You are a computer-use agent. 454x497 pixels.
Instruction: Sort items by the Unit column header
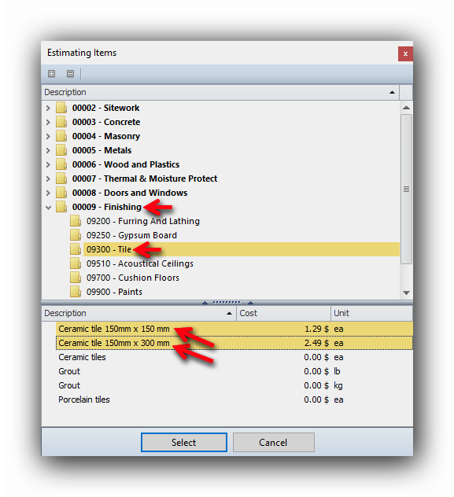tap(372, 313)
